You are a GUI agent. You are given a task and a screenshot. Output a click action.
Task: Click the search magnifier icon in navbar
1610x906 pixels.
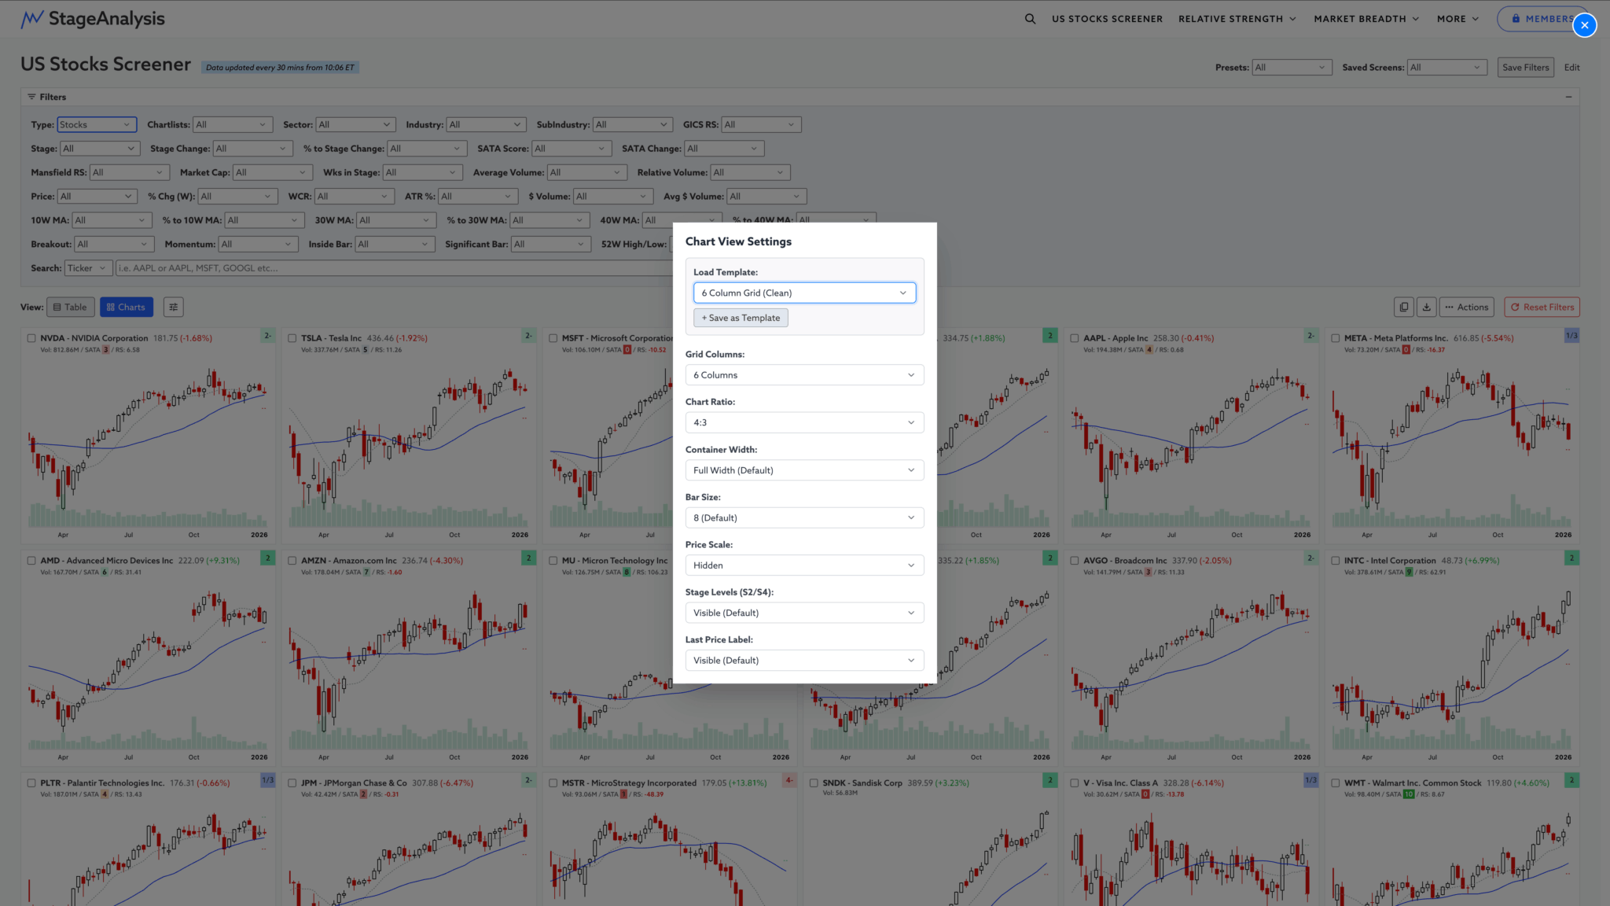pos(1030,19)
